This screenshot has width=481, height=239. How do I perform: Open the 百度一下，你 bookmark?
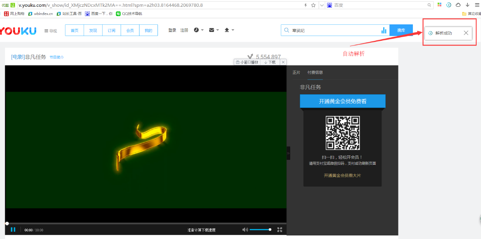[99, 14]
